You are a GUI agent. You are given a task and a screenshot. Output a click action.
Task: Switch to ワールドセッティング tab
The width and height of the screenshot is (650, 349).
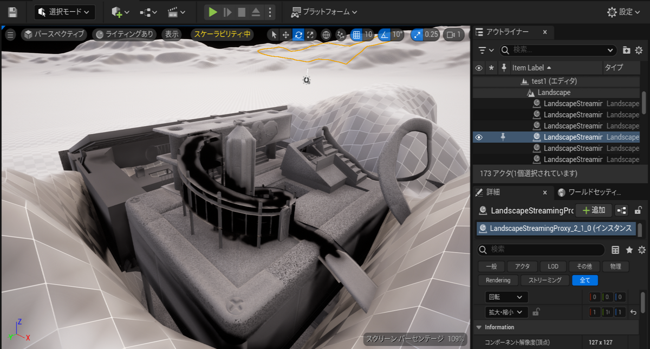589,192
